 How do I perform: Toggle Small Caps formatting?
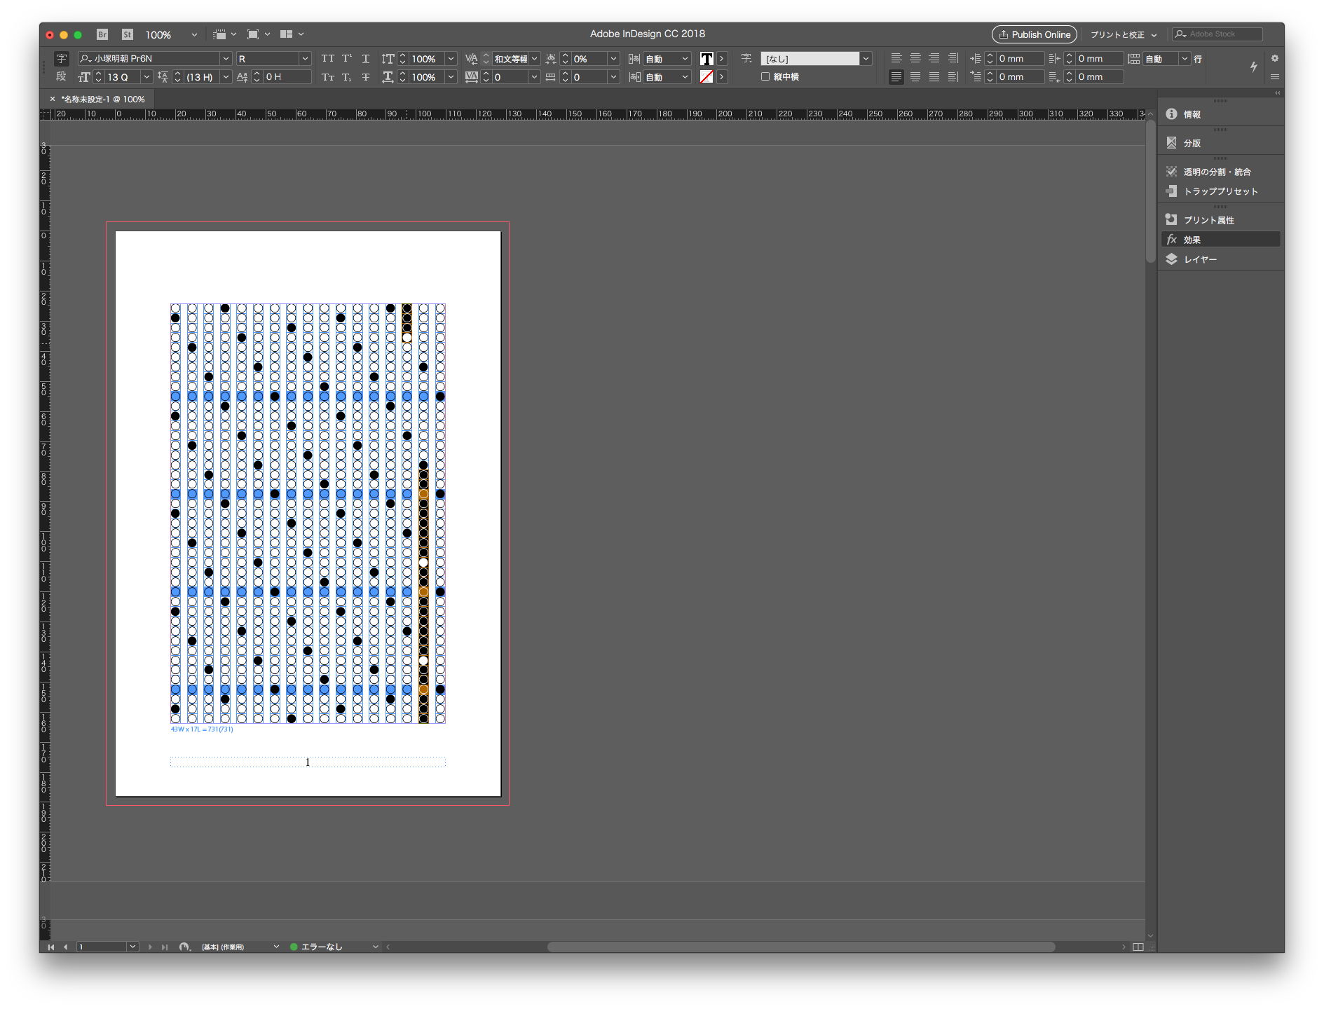(x=327, y=77)
